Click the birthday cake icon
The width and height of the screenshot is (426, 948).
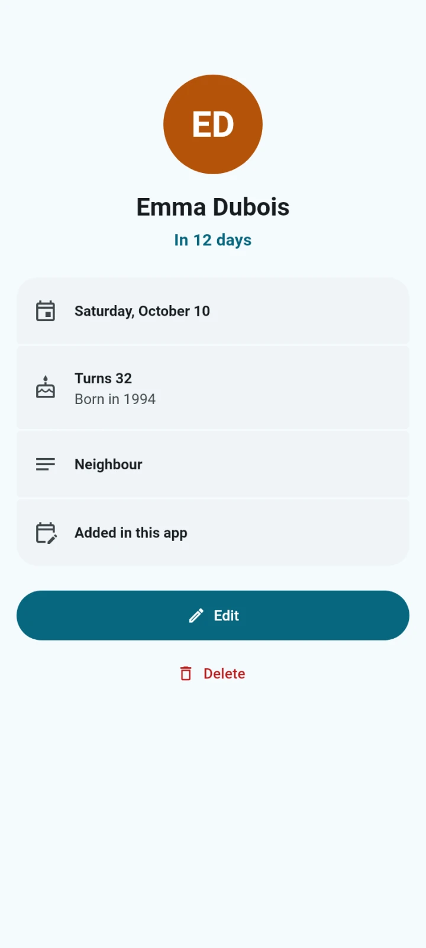pyautogui.click(x=46, y=387)
